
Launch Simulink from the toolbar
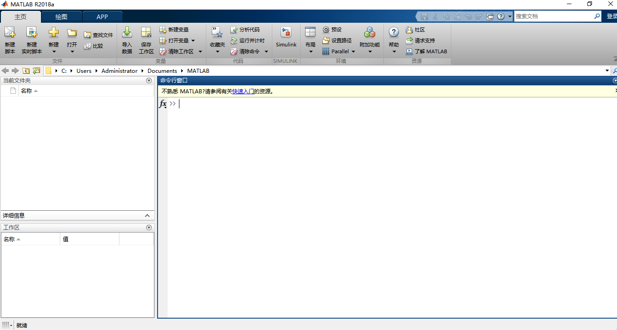click(x=286, y=37)
